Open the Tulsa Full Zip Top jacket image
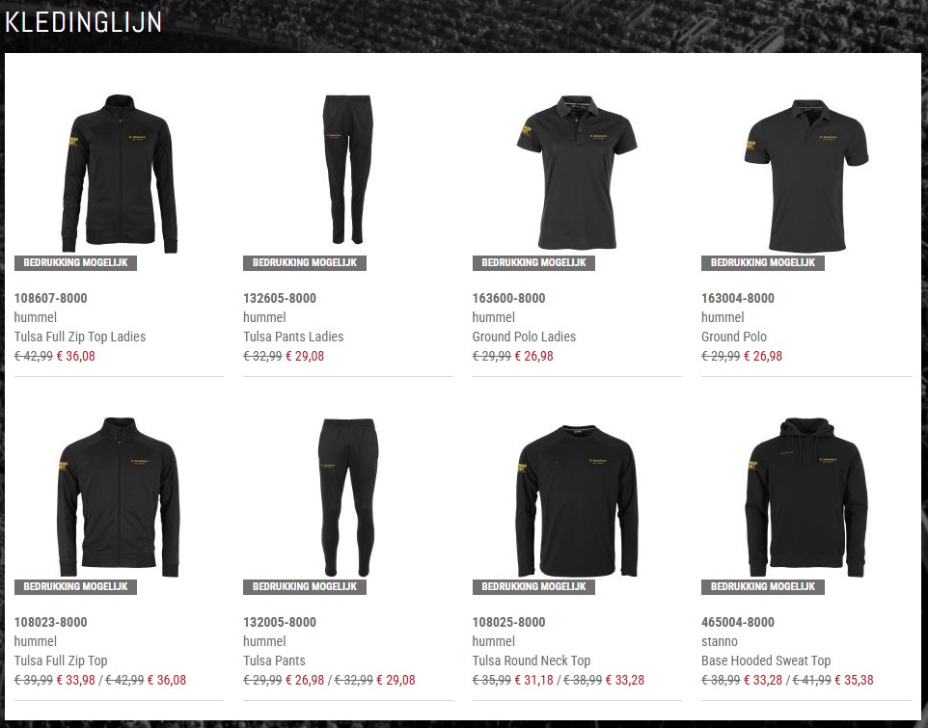Viewport: 928px width, 728px height. pos(119,497)
